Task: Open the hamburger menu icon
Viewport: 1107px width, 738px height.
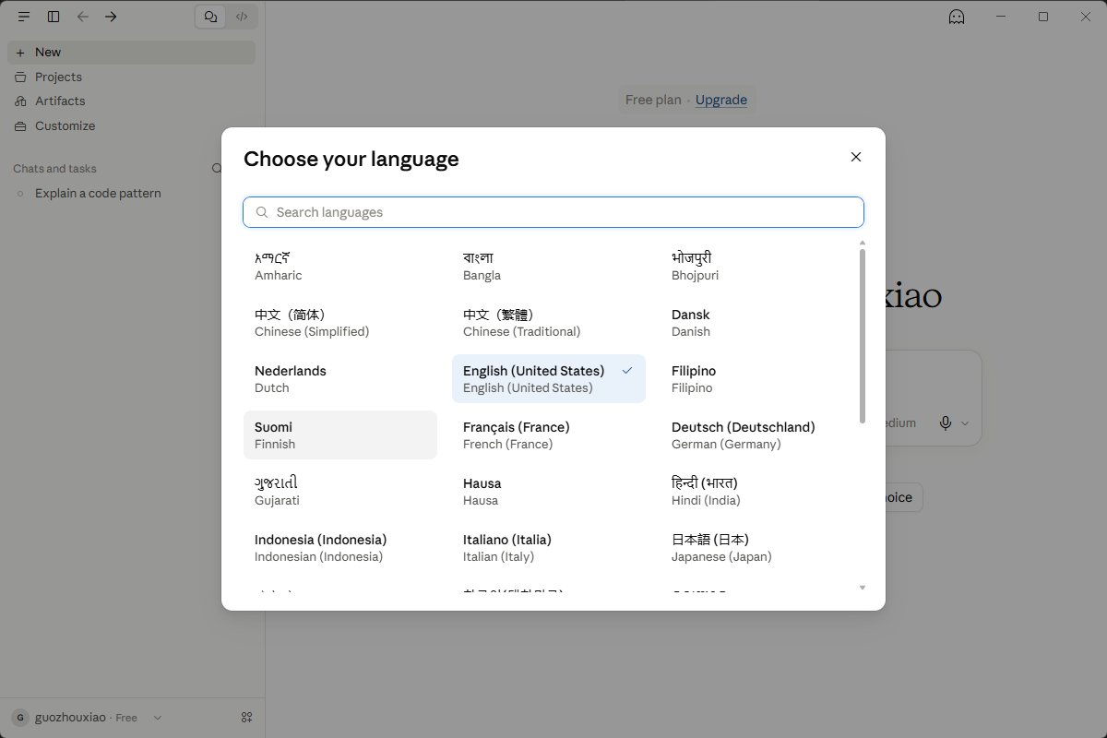Action: coord(24,17)
